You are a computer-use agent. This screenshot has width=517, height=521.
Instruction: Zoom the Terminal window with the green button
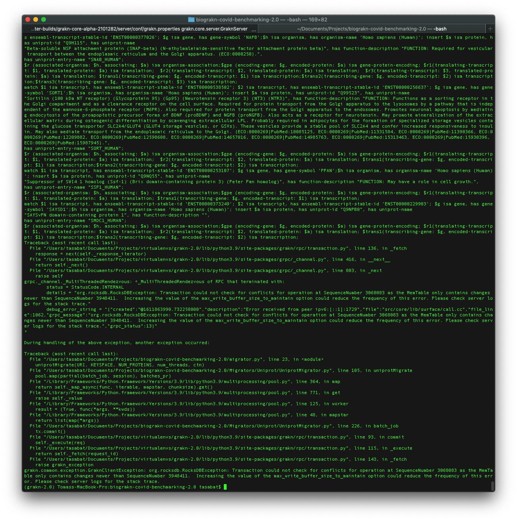(x=44, y=19)
